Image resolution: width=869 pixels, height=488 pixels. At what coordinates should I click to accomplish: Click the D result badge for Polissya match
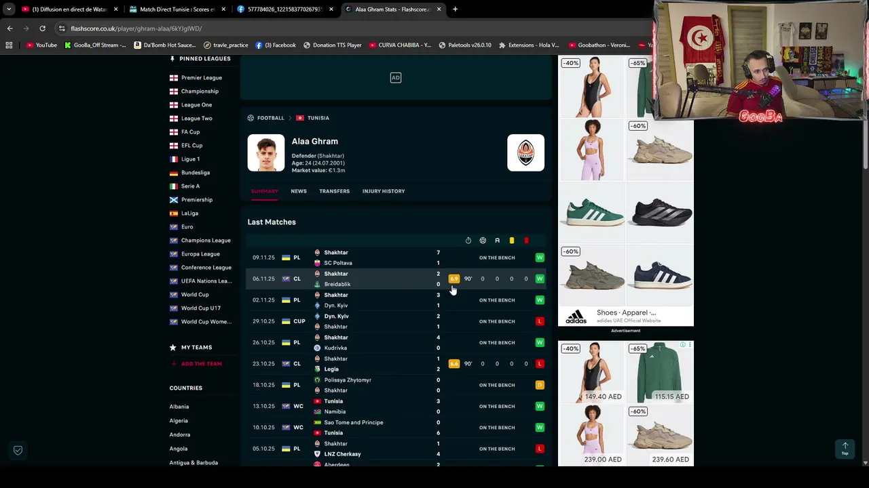click(540, 385)
